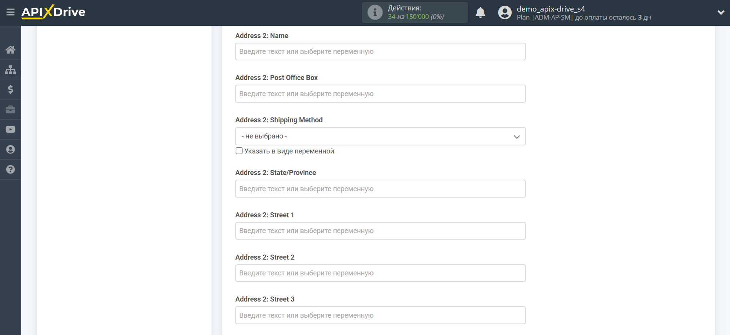Open the hamburger menu icon

(10, 12)
